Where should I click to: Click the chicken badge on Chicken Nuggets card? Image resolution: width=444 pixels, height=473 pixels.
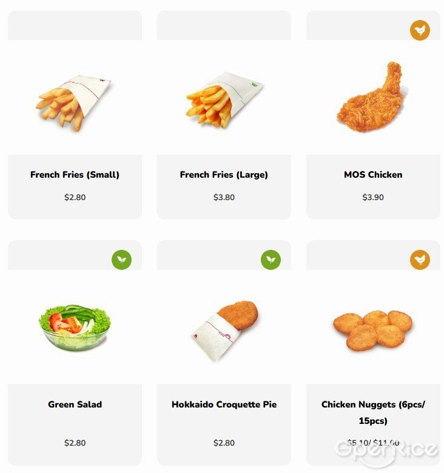tap(420, 260)
